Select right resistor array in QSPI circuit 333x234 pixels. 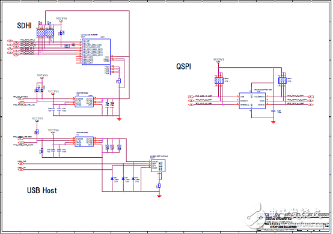(x=283, y=81)
